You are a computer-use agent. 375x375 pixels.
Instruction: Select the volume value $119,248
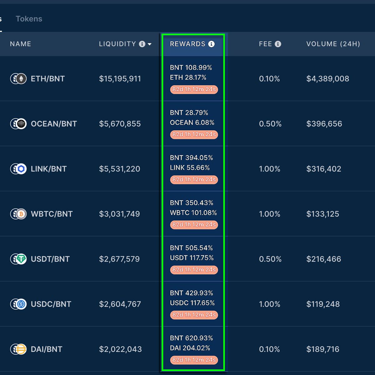coord(323,304)
